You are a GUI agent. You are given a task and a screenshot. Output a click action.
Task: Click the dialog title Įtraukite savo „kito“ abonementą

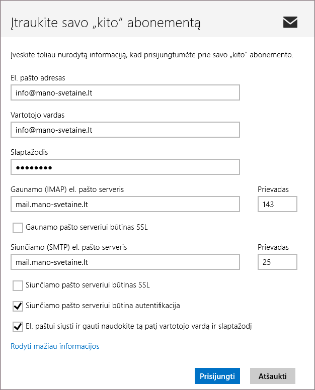106,23
